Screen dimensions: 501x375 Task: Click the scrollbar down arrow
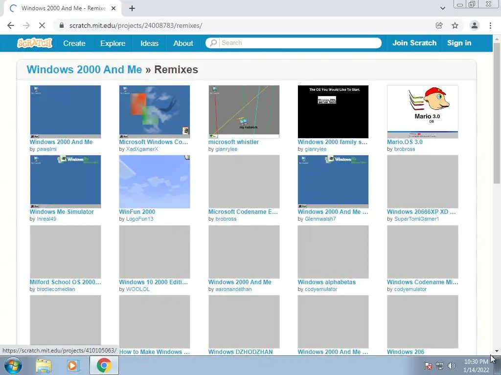497,351
